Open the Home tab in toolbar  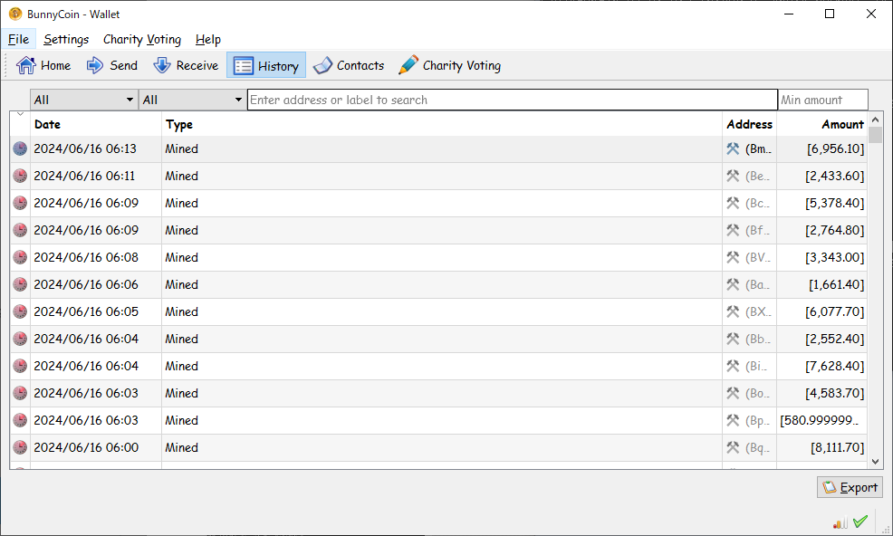click(x=43, y=65)
